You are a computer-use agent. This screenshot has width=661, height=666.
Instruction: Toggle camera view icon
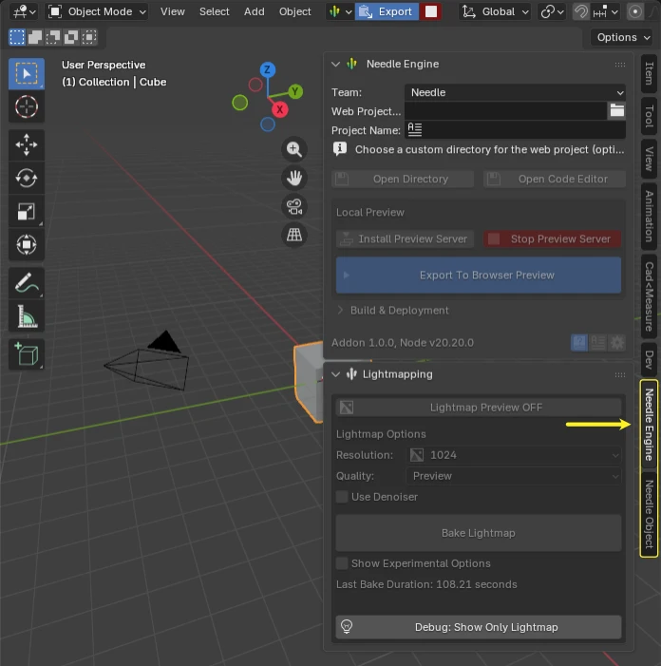(x=294, y=206)
